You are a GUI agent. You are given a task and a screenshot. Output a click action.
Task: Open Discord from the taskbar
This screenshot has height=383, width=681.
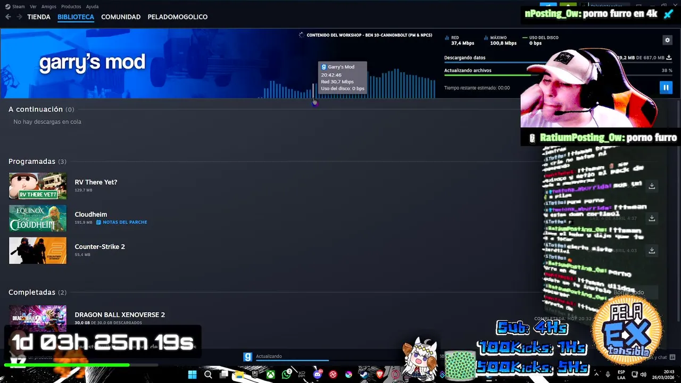tap(318, 374)
